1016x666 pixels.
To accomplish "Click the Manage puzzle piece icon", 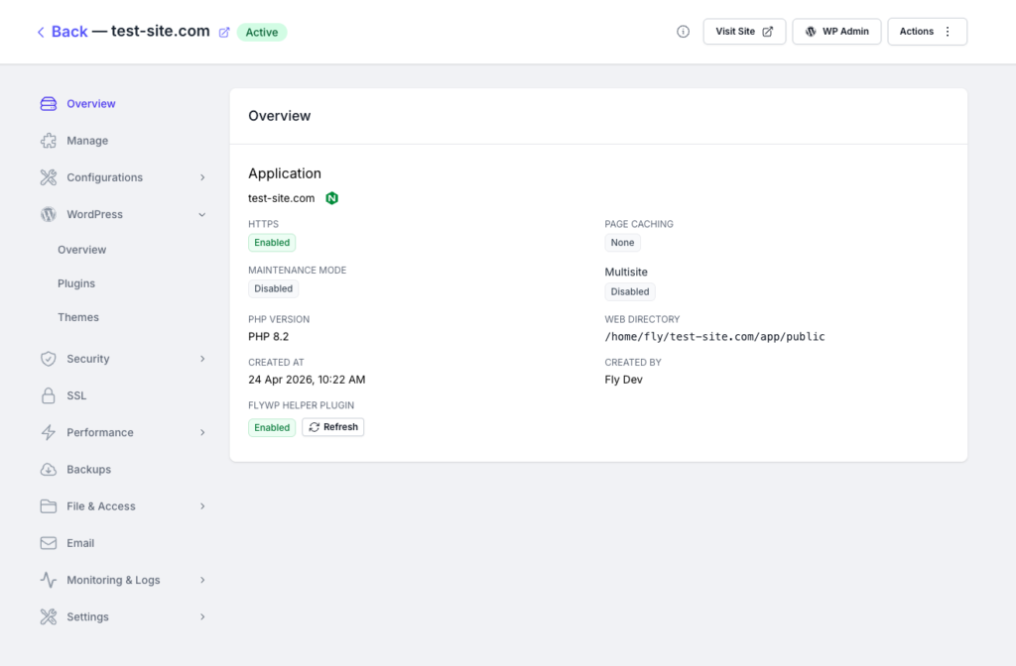I will coord(48,141).
